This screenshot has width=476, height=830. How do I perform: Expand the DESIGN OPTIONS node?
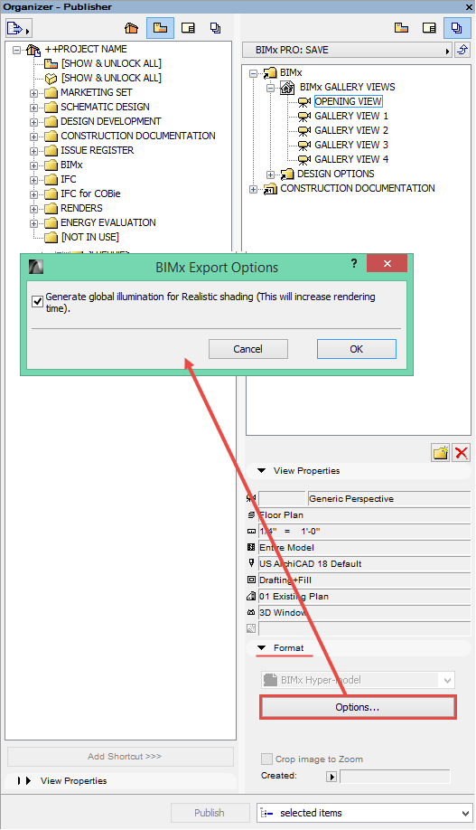pos(270,174)
